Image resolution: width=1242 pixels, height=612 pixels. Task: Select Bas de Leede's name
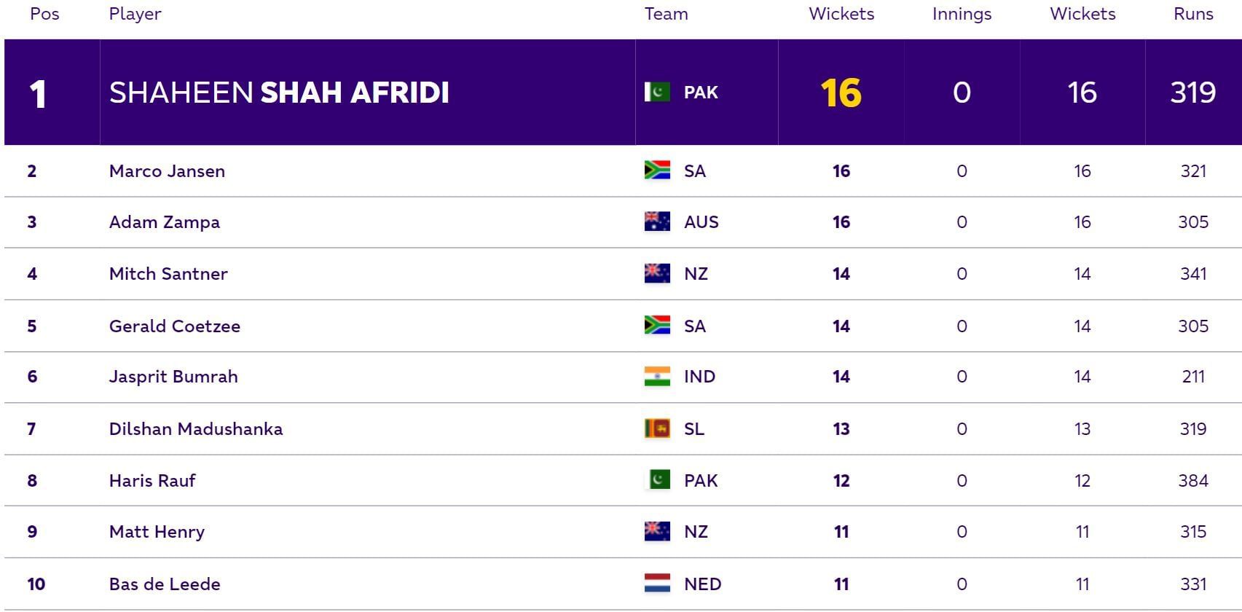(165, 584)
